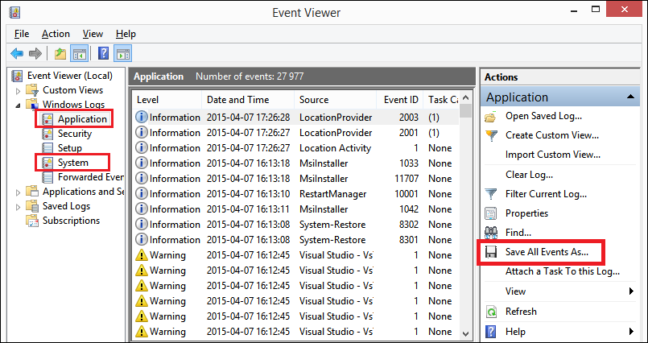
Task: Click the Forward arrow toolbar icon
Action: [x=35, y=53]
